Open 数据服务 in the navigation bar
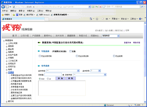Screen dimensions: 147x107 tap(71, 35)
